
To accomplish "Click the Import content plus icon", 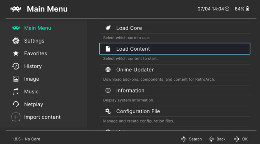I will [x=16, y=117].
